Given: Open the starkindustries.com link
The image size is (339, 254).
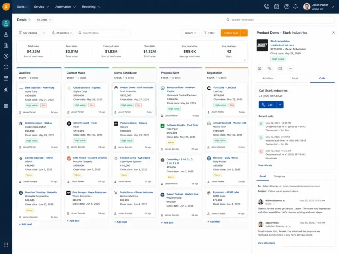Looking at the screenshot, I should click(x=282, y=45).
